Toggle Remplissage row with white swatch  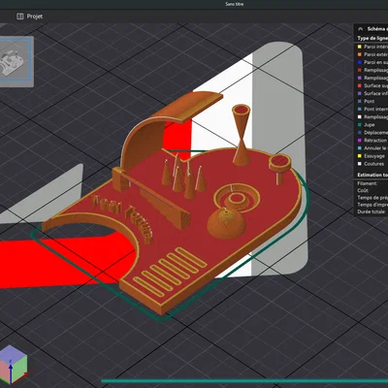(372, 116)
